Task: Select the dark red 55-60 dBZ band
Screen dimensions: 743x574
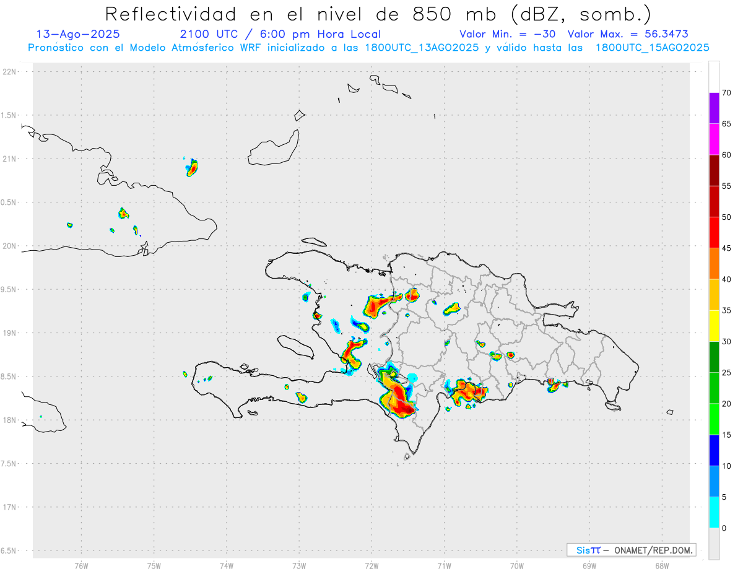Action: pos(714,170)
